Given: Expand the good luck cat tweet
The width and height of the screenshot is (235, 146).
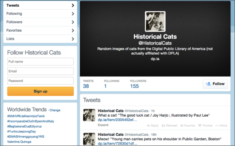Looking at the screenshot, I should pos(103,125).
